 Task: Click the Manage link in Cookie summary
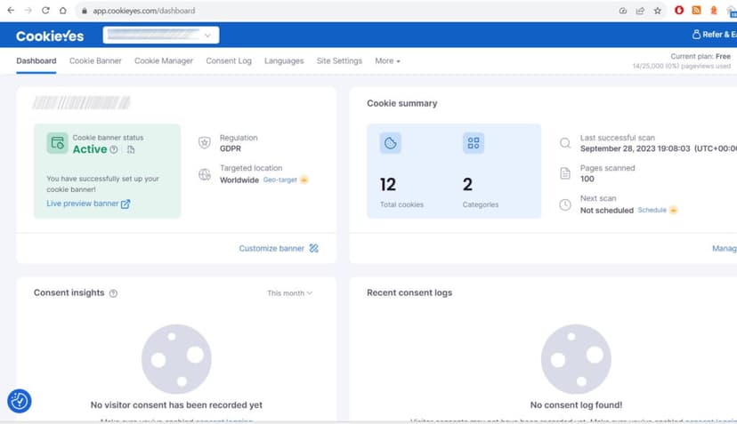click(725, 248)
